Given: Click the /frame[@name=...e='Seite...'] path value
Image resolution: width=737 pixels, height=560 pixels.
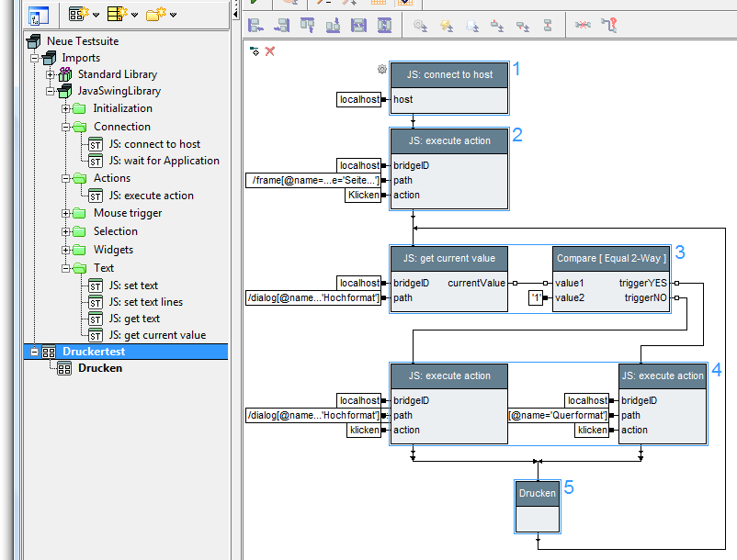Looking at the screenshot, I should click(313, 180).
